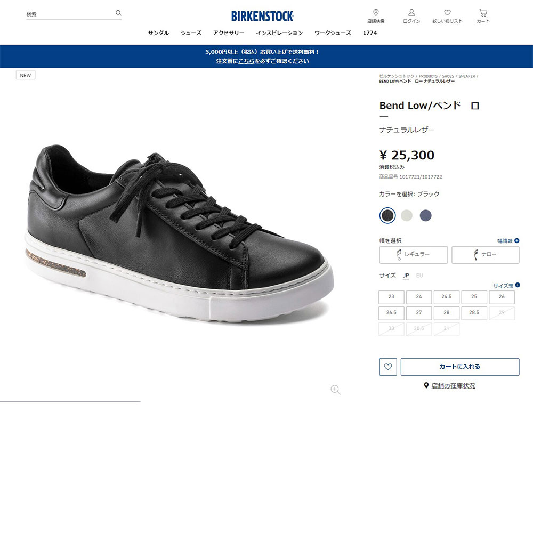
Task: Click the ビルケンシュトック breadcrumb link
Action: (x=397, y=76)
